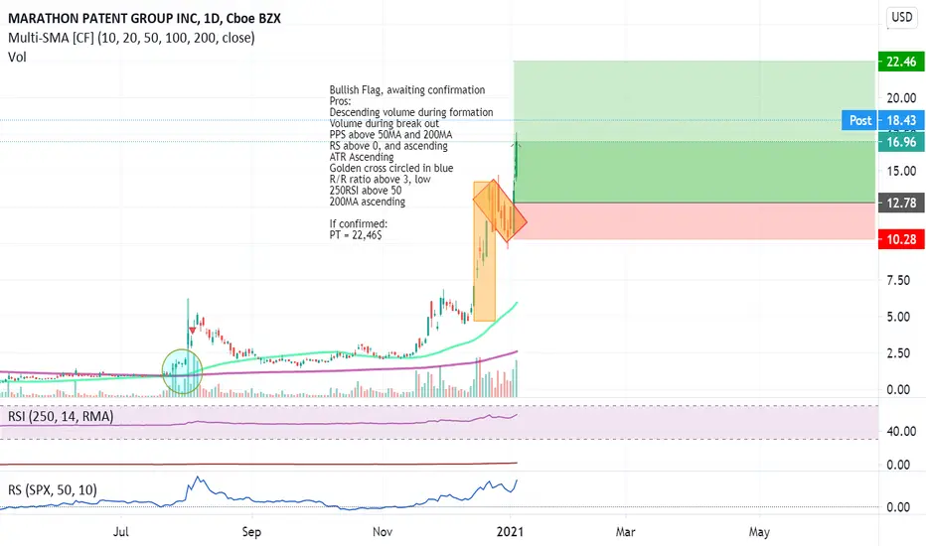This screenshot has height=546, width=926.
Task: Click the 40.00 RSI axis label
Action: (x=901, y=432)
